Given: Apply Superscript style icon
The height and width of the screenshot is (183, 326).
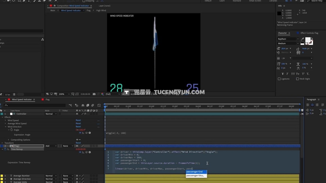Looking at the screenshot, I should (x=303, y=74).
